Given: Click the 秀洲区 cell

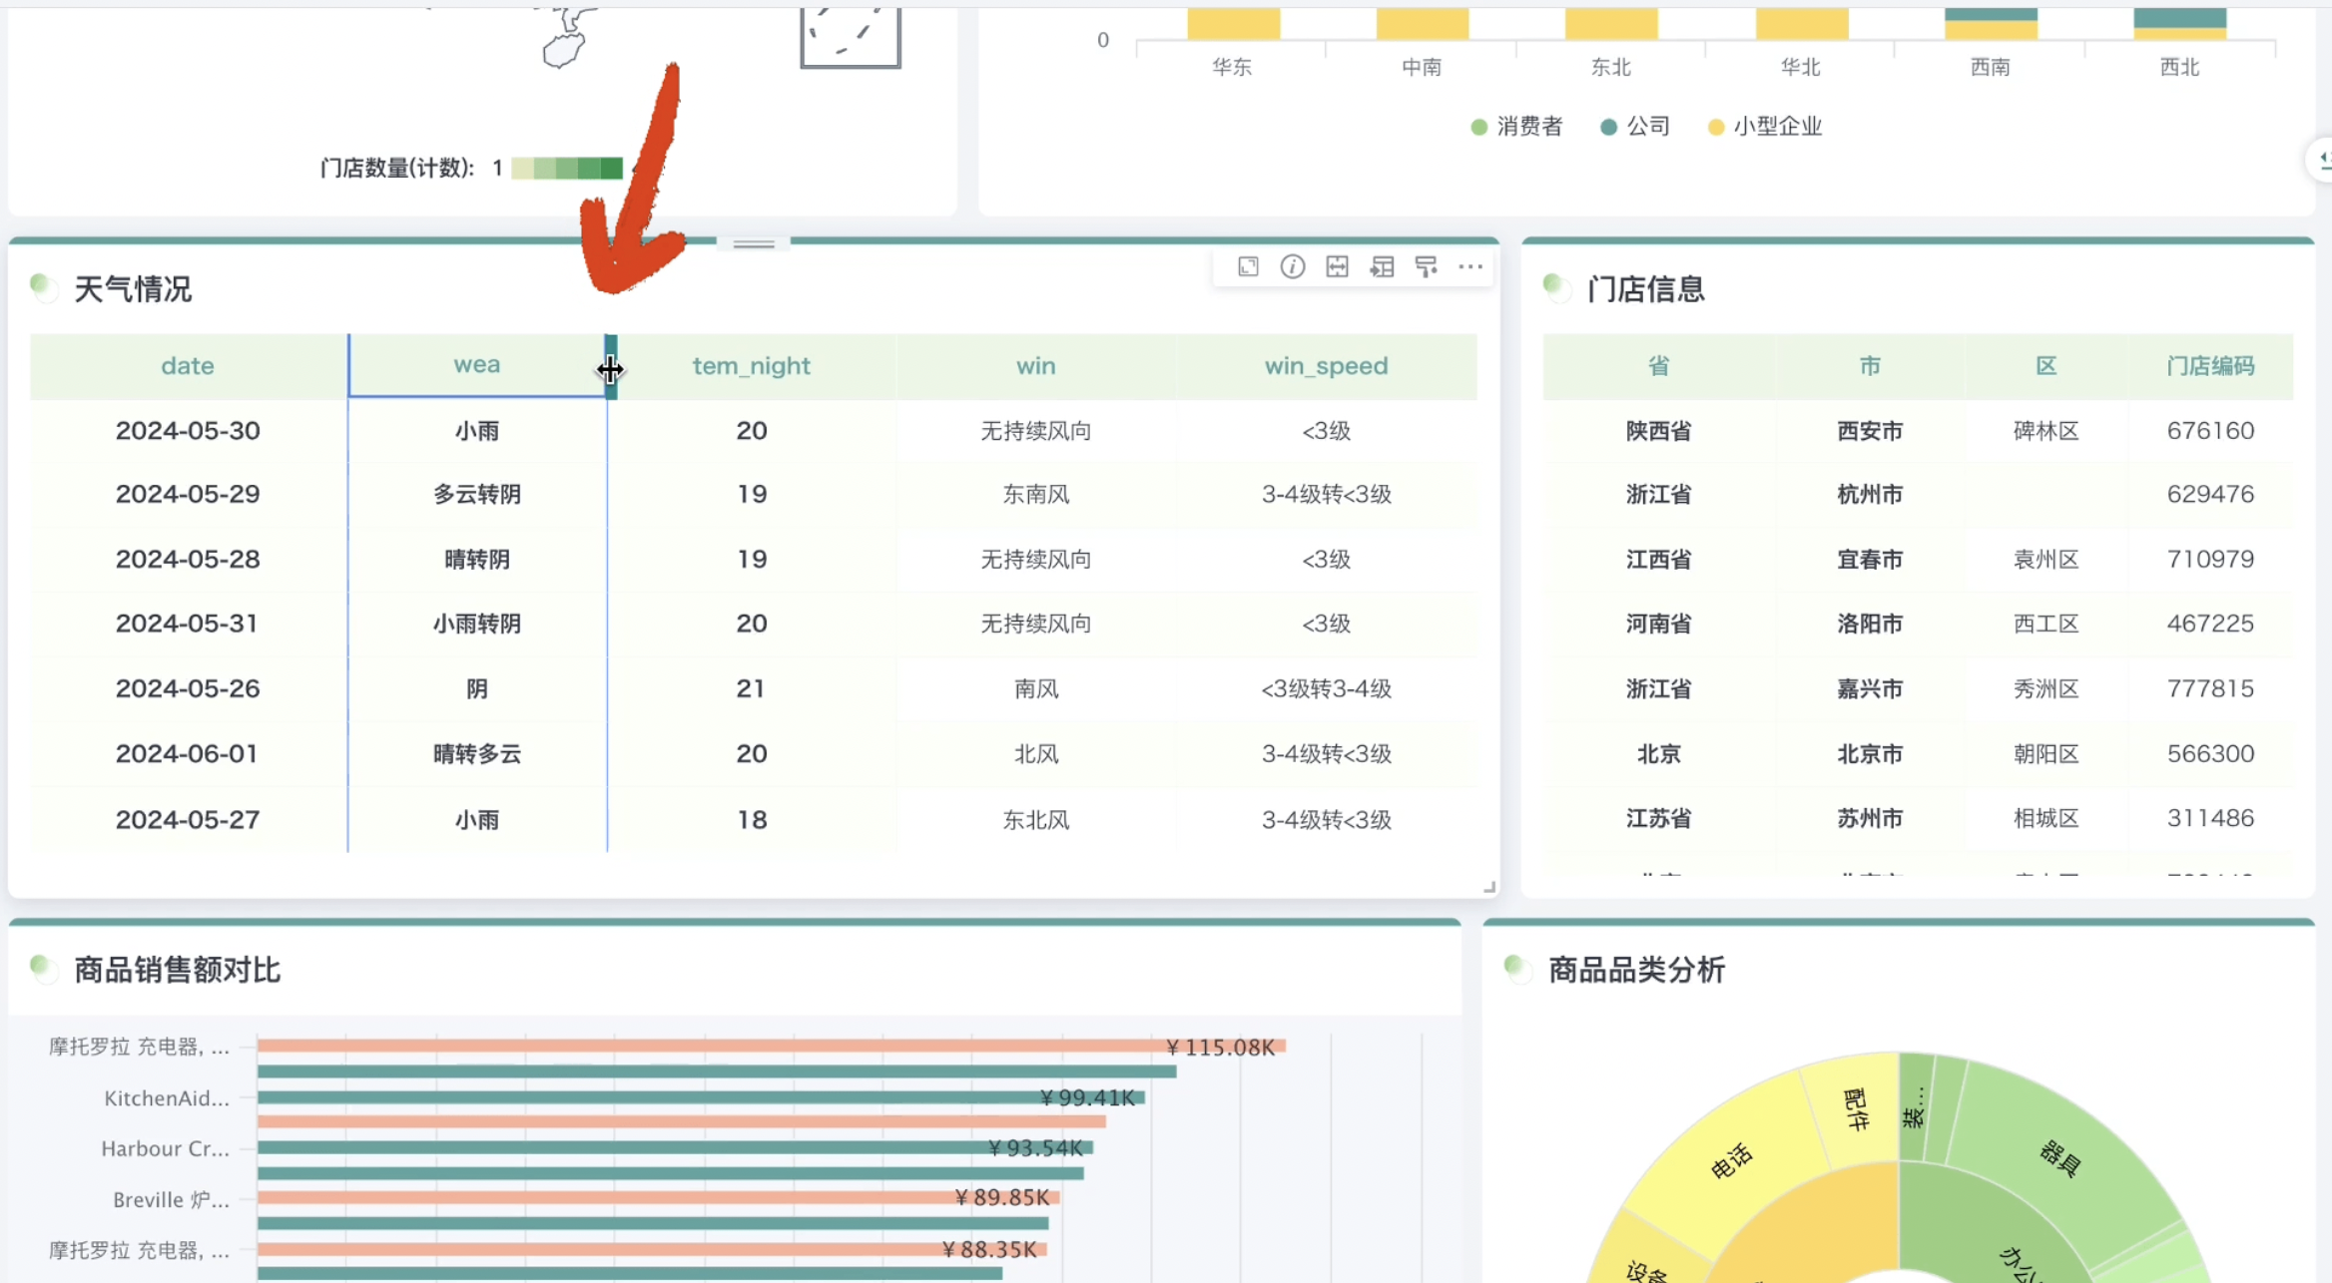Looking at the screenshot, I should click(x=2046, y=689).
